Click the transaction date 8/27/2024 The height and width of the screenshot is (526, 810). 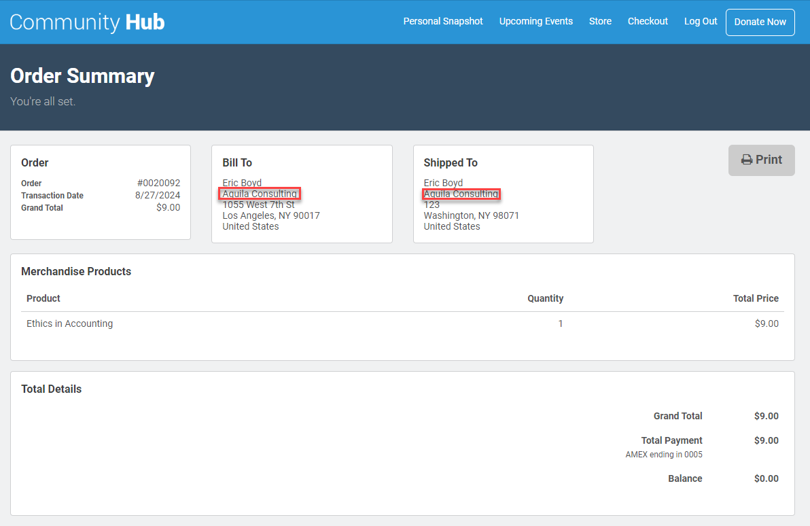pos(158,195)
